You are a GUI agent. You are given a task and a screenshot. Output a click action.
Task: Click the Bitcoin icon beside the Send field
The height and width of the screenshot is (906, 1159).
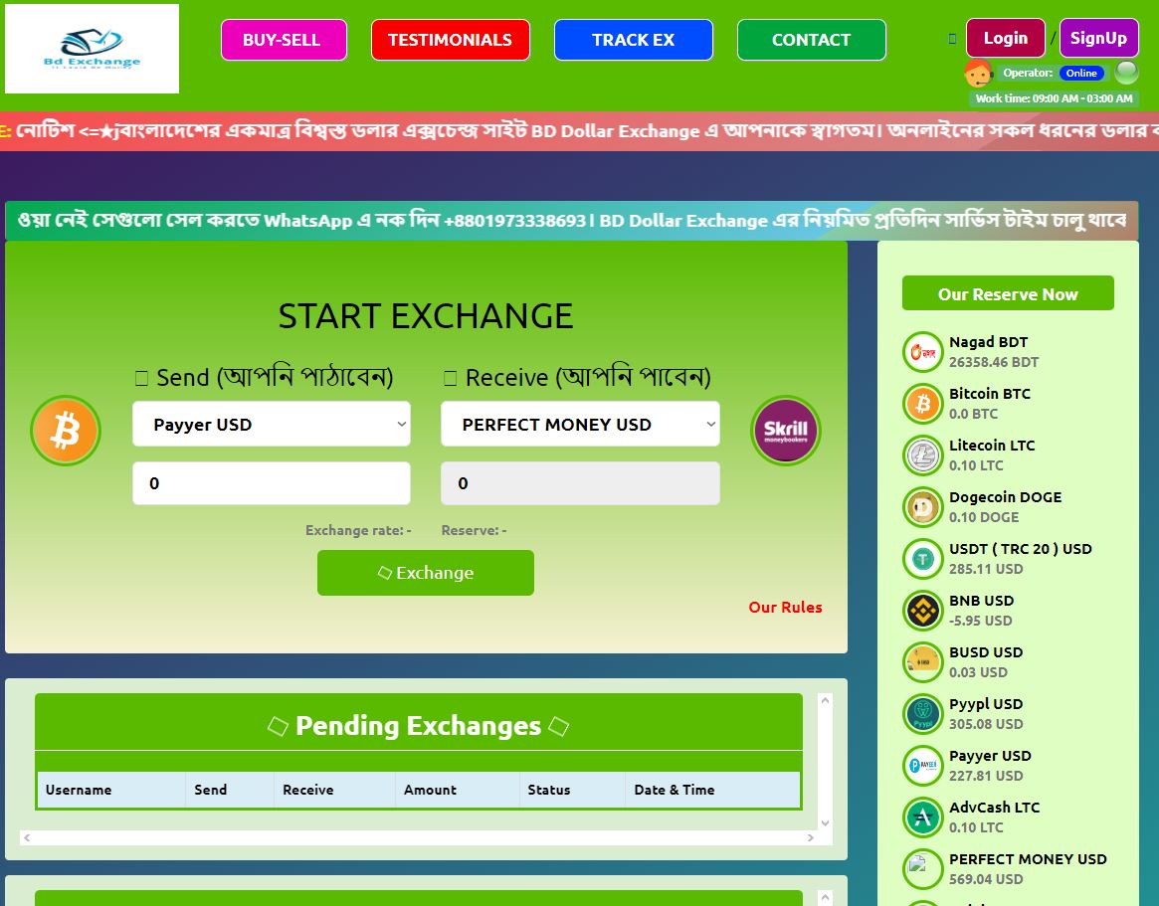66,430
